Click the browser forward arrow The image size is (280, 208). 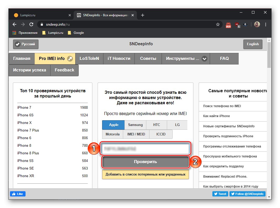point(23,24)
